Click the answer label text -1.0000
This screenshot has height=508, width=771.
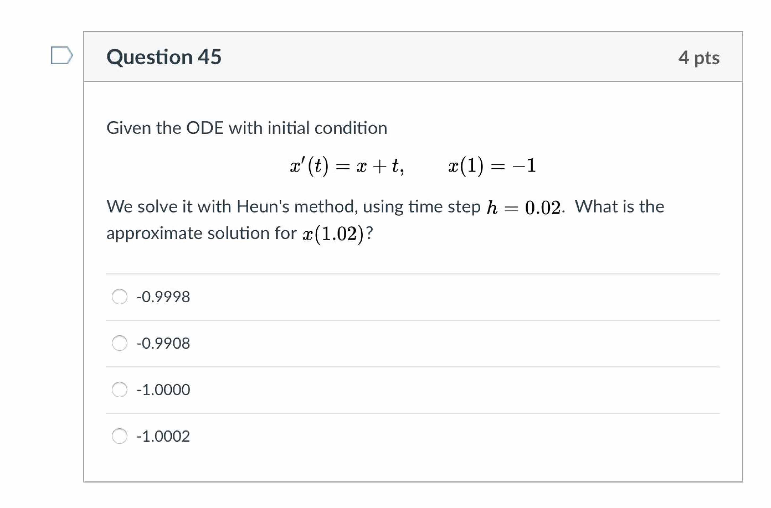pos(163,389)
